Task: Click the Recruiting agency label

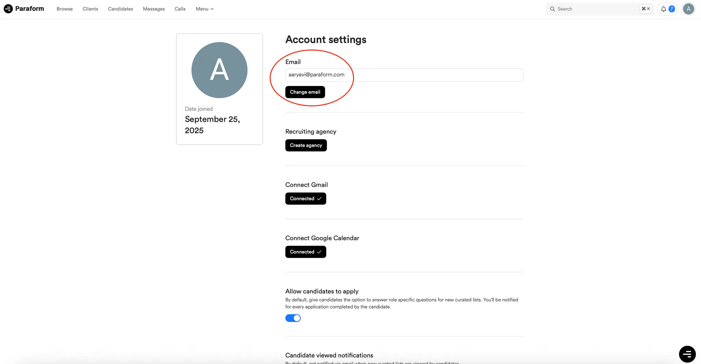Action: point(311,131)
